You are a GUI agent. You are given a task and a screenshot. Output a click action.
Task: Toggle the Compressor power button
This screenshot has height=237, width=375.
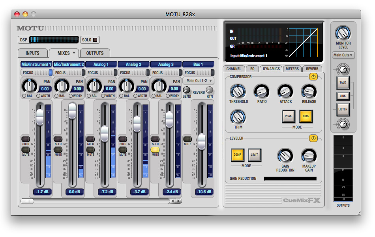(313, 77)
